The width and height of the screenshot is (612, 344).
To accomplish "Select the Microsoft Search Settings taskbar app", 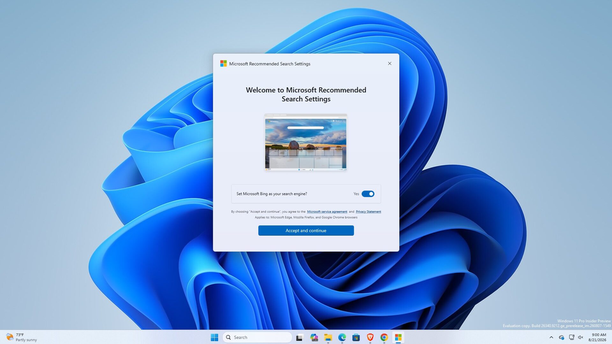I will pyautogui.click(x=398, y=338).
